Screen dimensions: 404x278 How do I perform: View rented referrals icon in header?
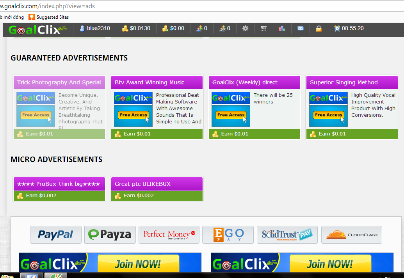point(222,29)
